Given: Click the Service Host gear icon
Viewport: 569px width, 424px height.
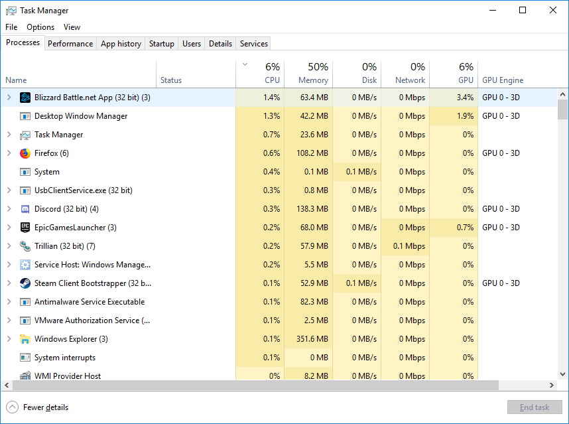Looking at the screenshot, I should (x=25, y=265).
